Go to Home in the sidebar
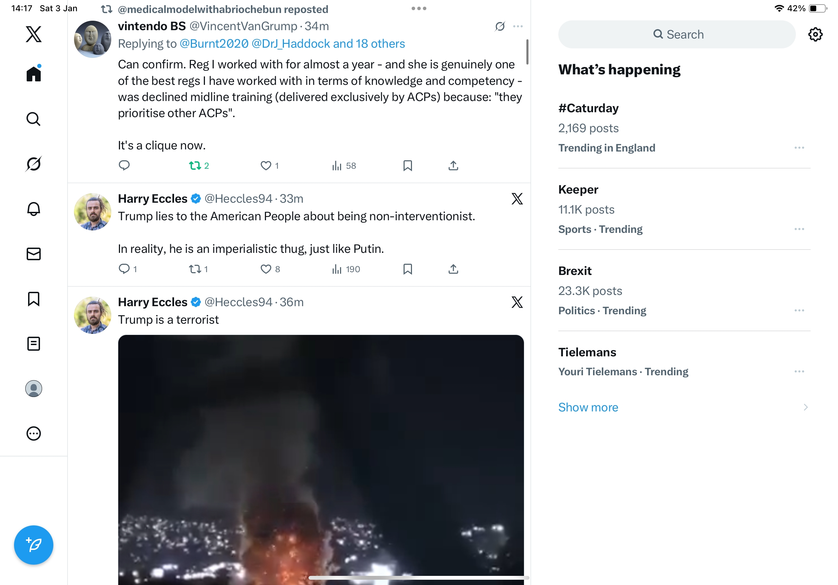The height and width of the screenshot is (585, 838). click(34, 74)
